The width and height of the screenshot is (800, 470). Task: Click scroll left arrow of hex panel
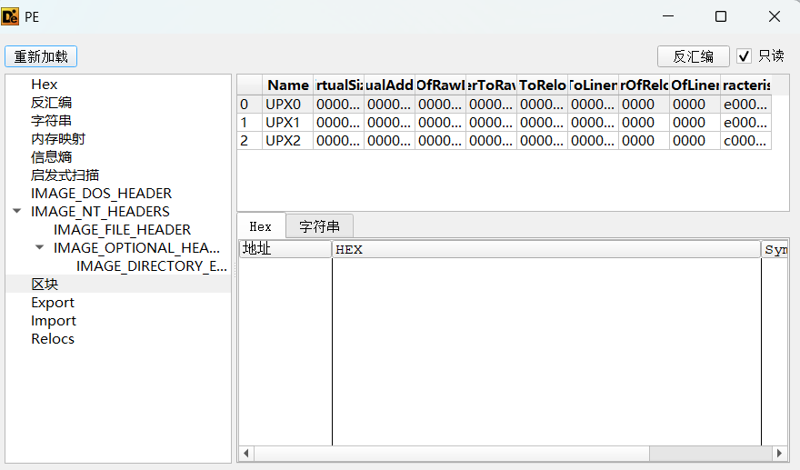click(x=245, y=453)
